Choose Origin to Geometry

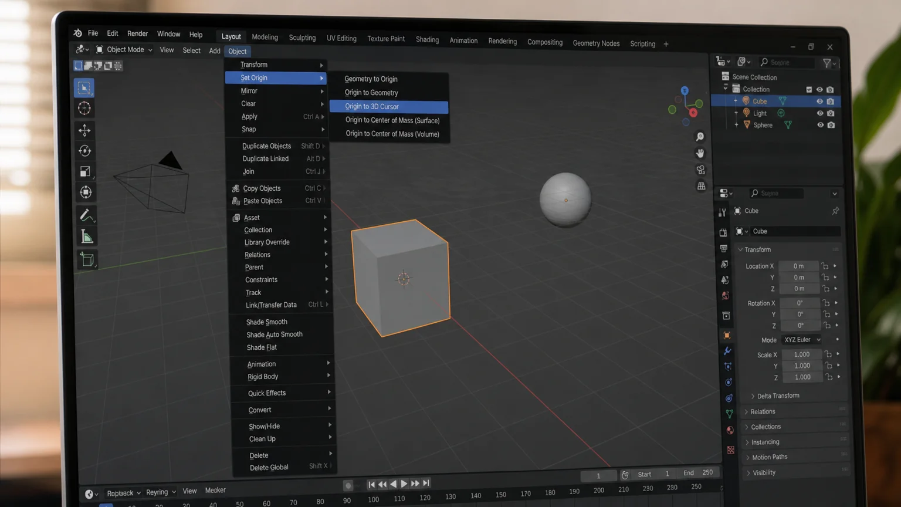click(x=371, y=93)
